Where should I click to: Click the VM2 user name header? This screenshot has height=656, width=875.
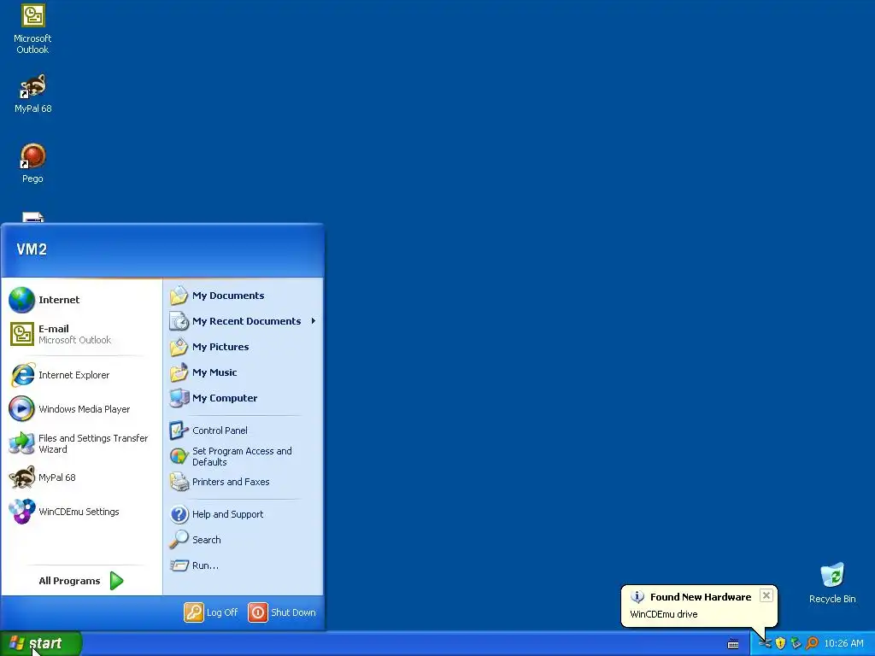pos(32,249)
